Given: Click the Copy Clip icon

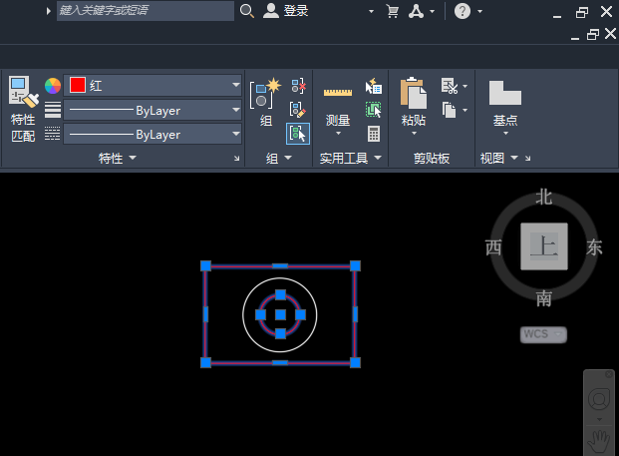Looking at the screenshot, I should (449, 110).
